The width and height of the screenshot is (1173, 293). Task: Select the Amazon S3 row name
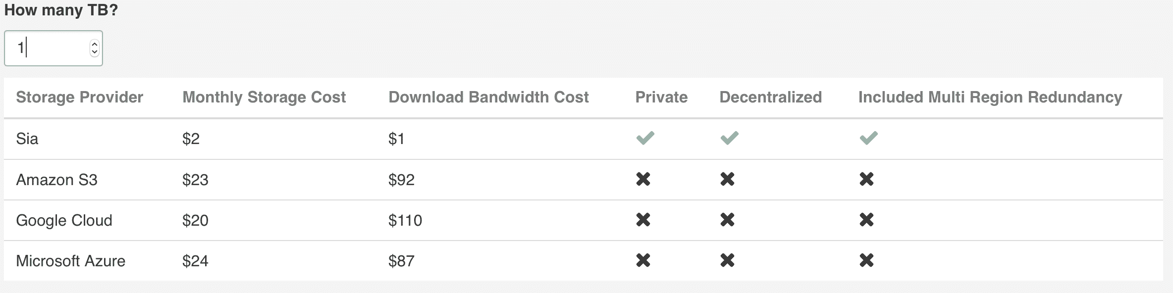[56, 179]
